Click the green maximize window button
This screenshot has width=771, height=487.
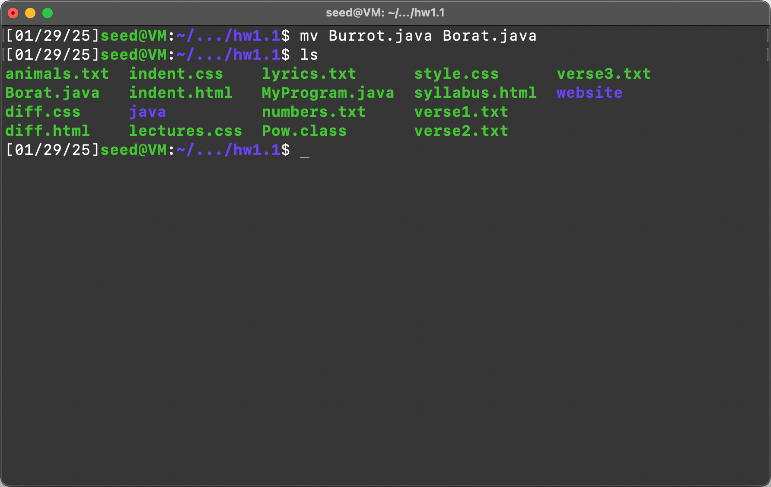(x=48, y=13)
